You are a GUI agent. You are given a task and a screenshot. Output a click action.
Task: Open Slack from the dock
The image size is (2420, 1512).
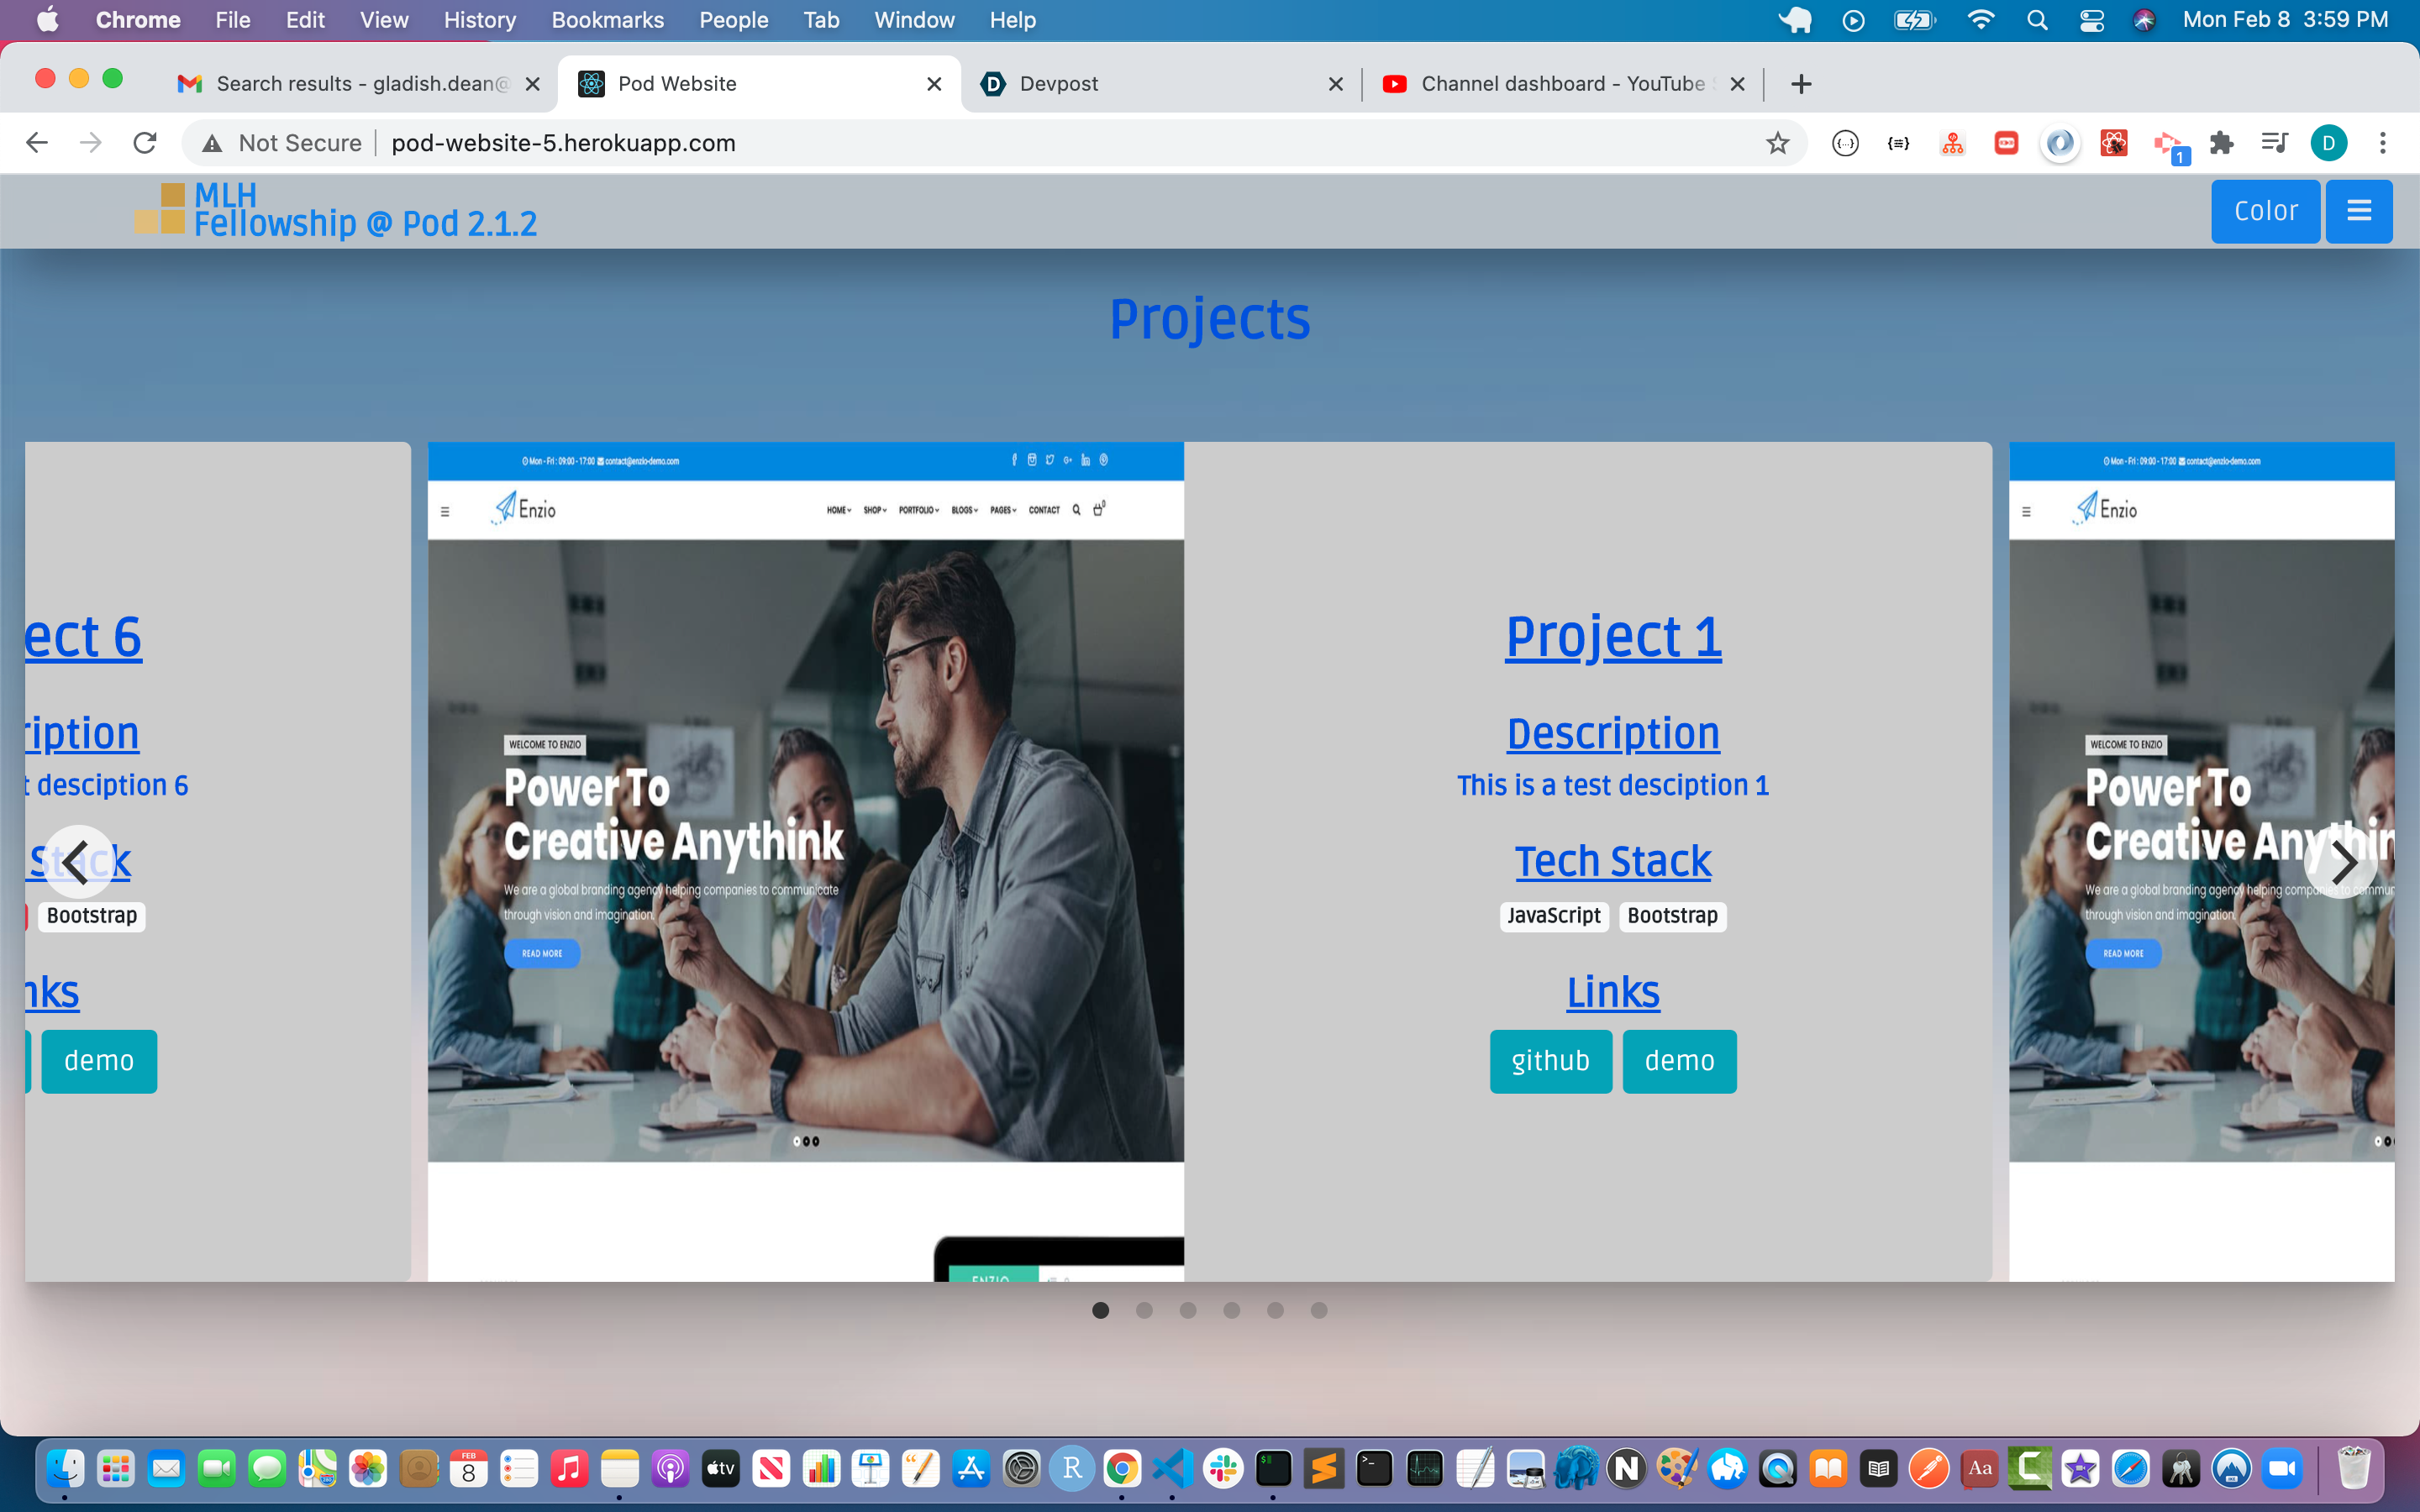click(1223, 1468)
